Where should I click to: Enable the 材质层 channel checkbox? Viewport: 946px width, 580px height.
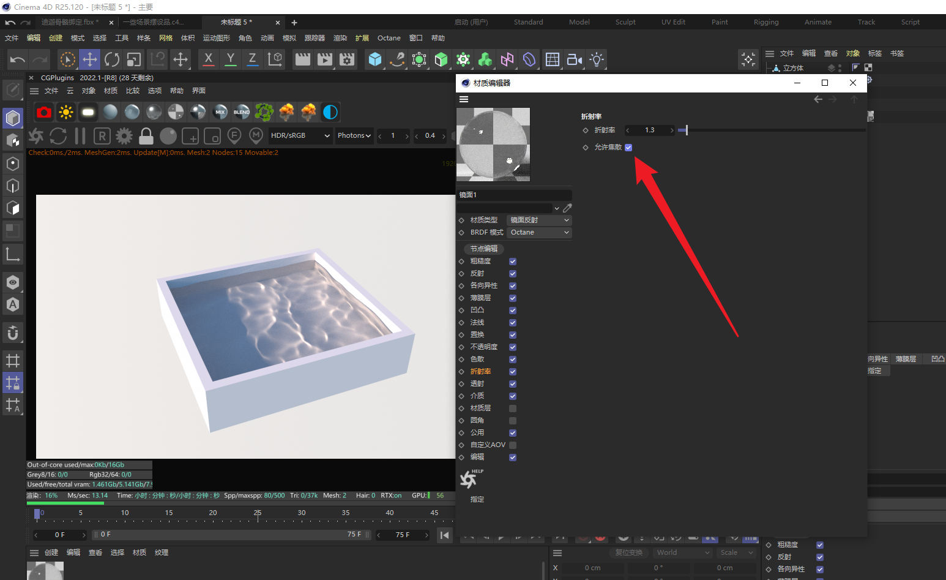click(513, 409)
